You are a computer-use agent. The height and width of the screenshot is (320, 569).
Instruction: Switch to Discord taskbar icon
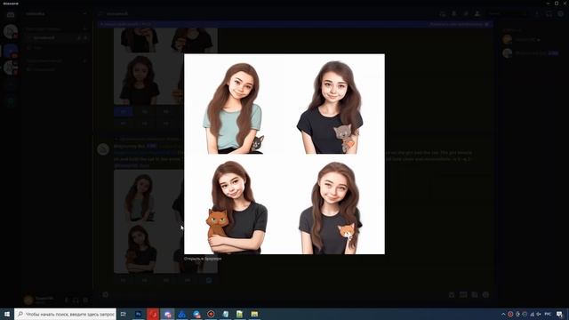[x=167, y=314]
